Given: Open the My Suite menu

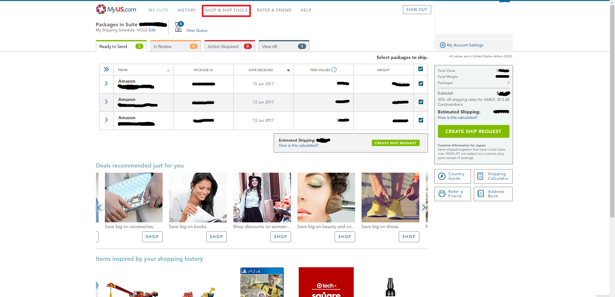Looking at the screenshot, I should (x=158, y=10).
